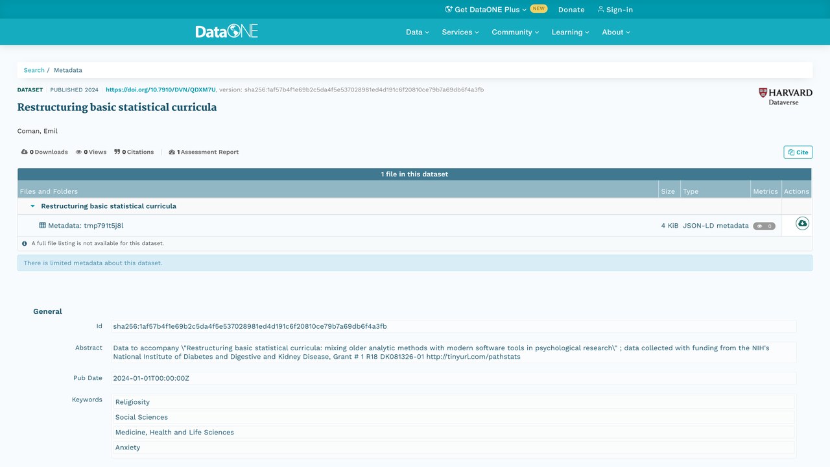Open the dataset DOI link
This screenshot has height=467, width=830.
(x=161, y=90)
